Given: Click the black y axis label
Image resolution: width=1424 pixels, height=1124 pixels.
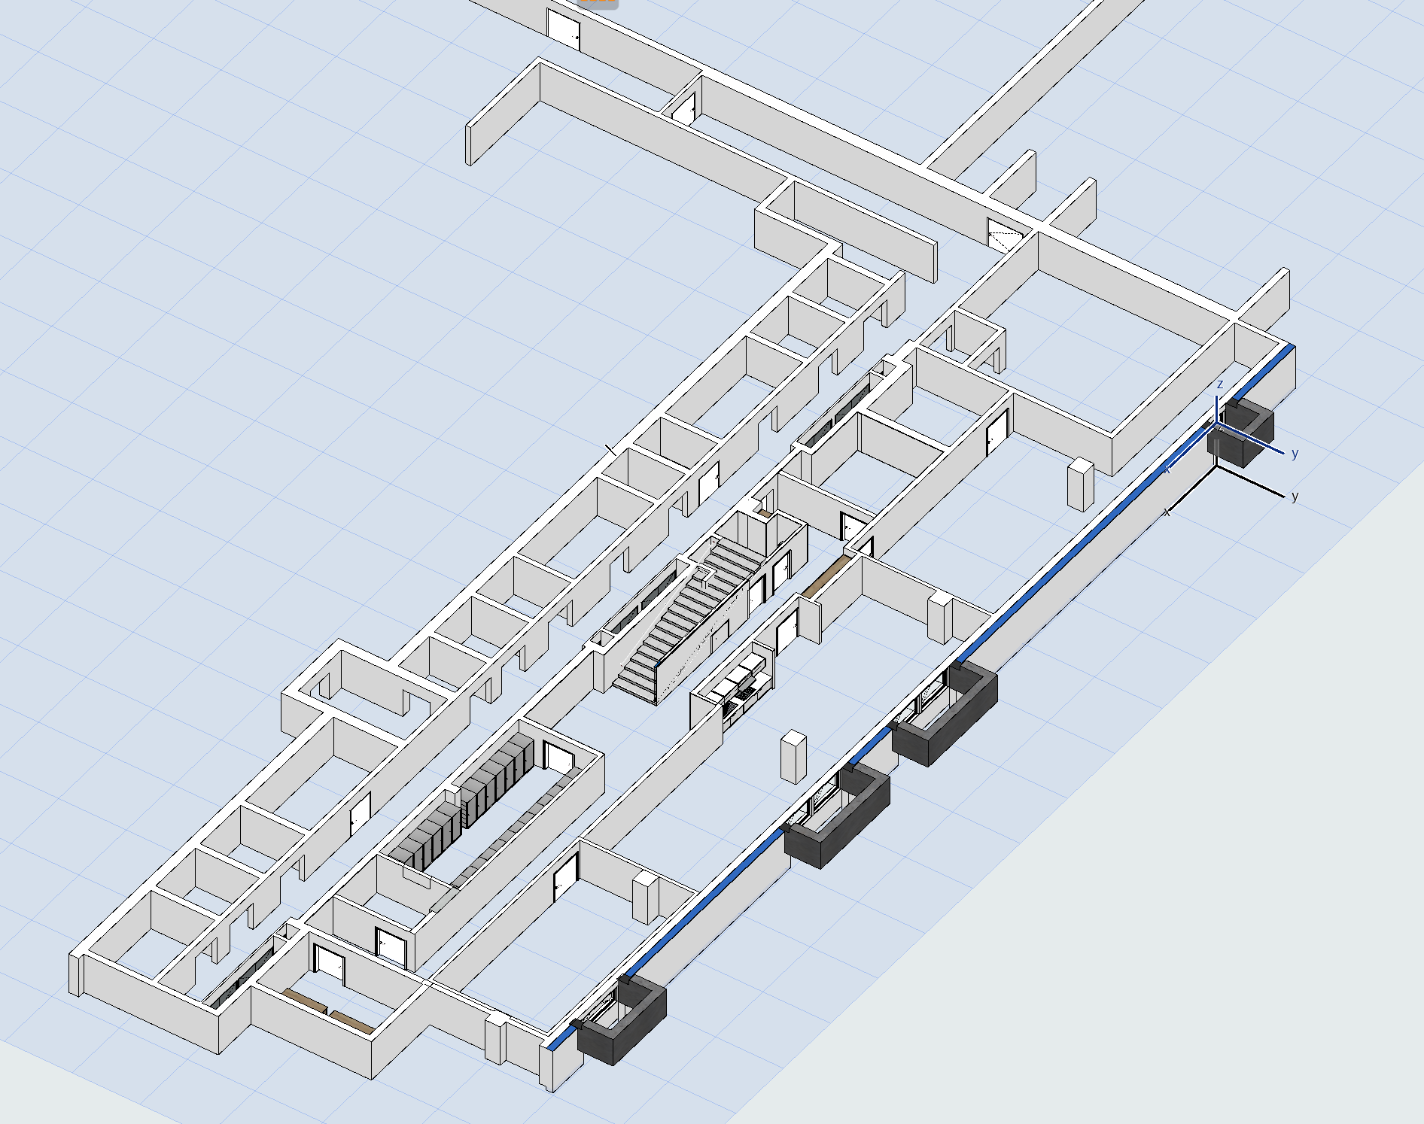Looking at the screenshot, I should tap(1295, 497).
